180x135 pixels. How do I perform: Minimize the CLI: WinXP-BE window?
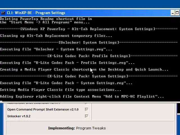tap(172, 13)
